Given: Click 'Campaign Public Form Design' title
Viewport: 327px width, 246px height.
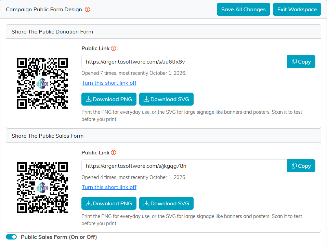Looking at the screenshot, I should pyautogui.click(x=44, y=10).
